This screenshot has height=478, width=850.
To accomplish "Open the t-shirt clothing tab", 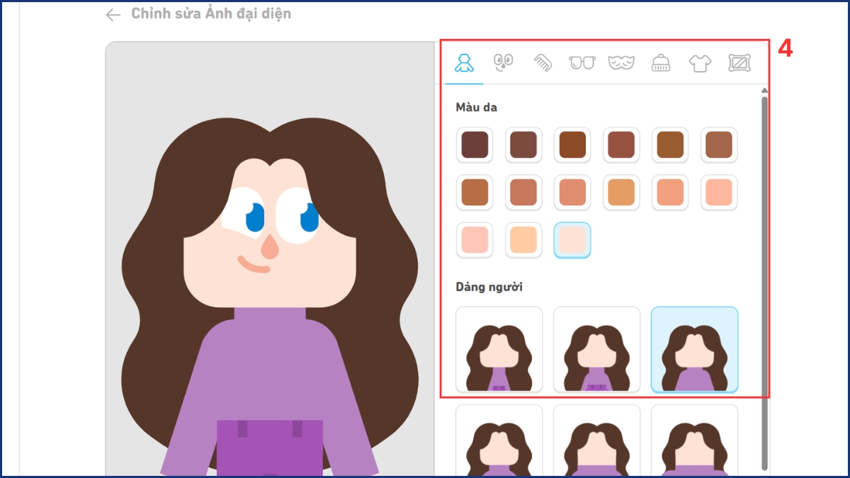I will 700,63.
